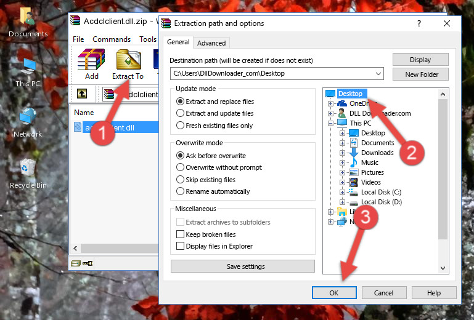This screenshot has height=320, width=474.
Task: Select Ask before overwrite option
Action: pyautogui.click(x=211, y=156)
